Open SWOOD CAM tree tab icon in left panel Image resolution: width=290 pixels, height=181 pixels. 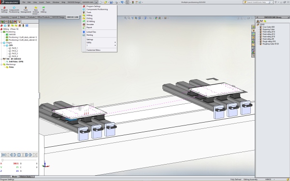[x=19, y=22]
